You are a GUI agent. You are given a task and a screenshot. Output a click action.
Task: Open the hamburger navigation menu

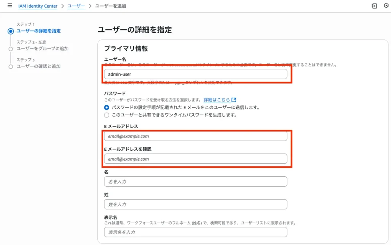10,6
